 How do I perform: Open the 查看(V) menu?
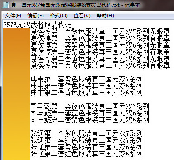tap(82, 16)
